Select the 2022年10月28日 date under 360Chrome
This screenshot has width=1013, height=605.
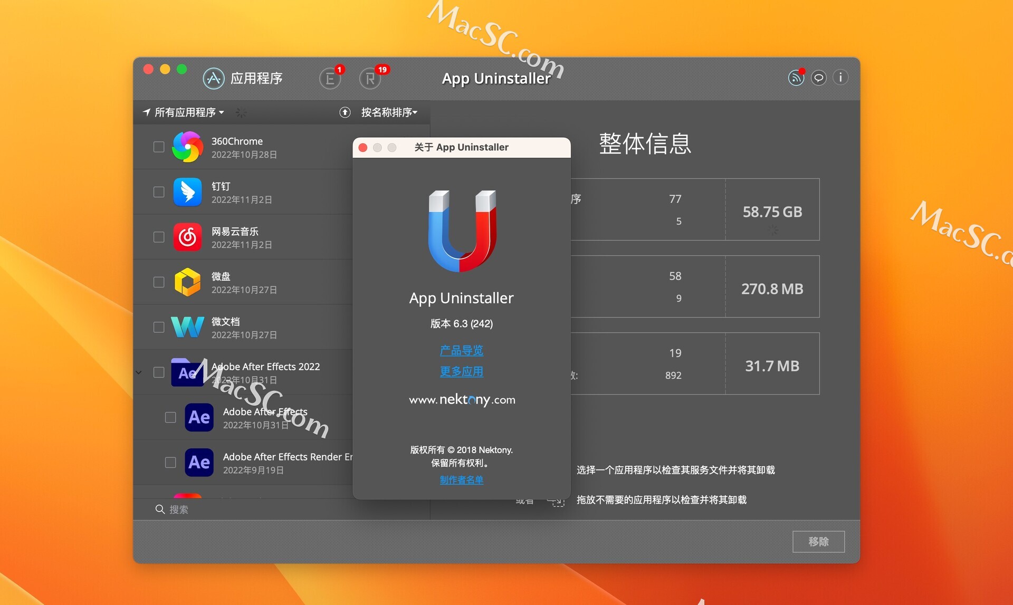point(244,155)
